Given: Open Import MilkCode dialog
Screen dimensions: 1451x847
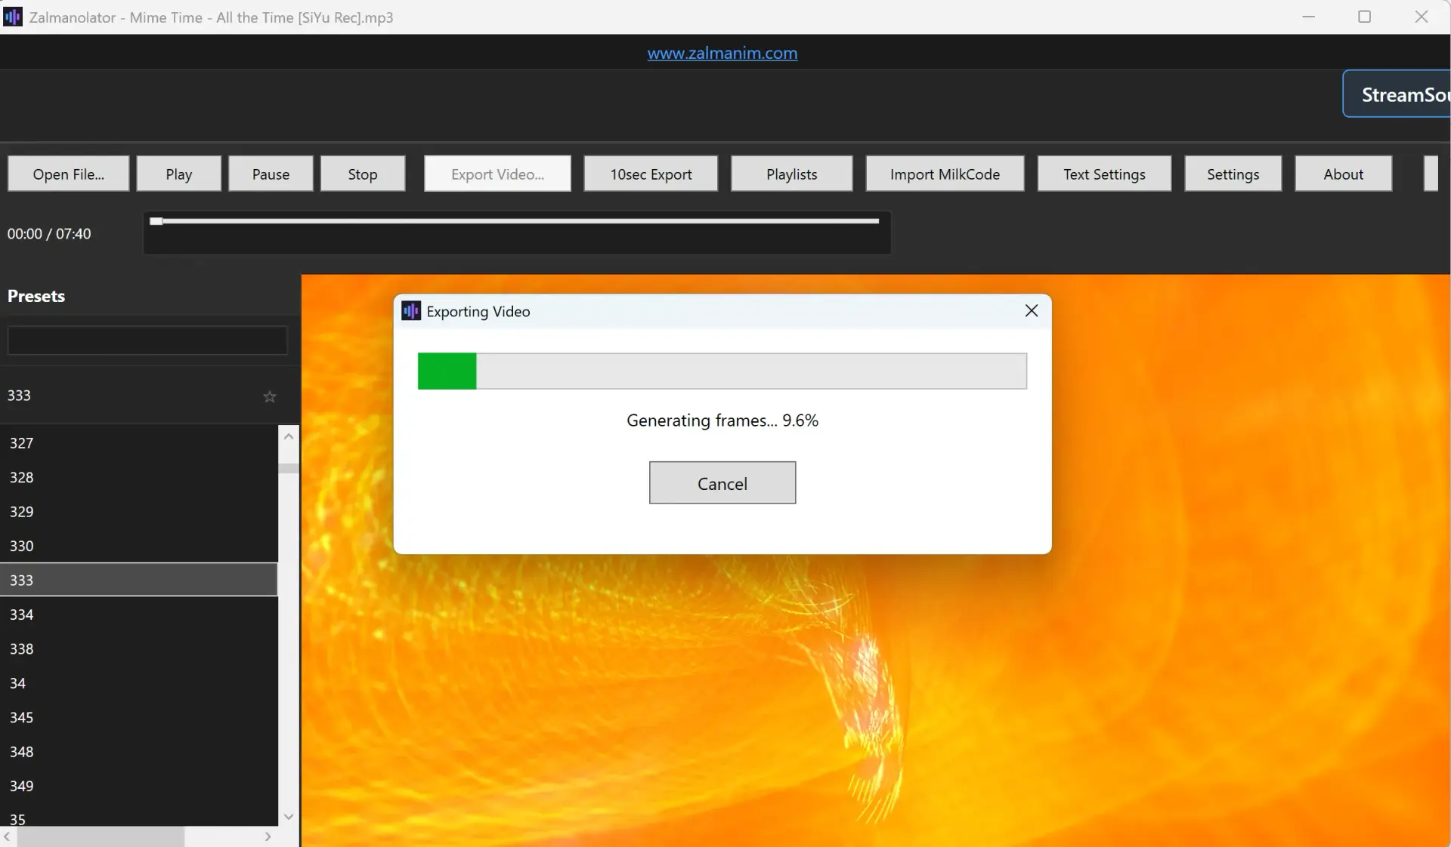Looking at the screenshot, I should coord(945,174).
